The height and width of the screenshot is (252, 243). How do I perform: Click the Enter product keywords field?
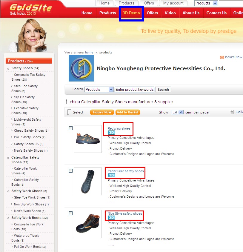[135, 89]
